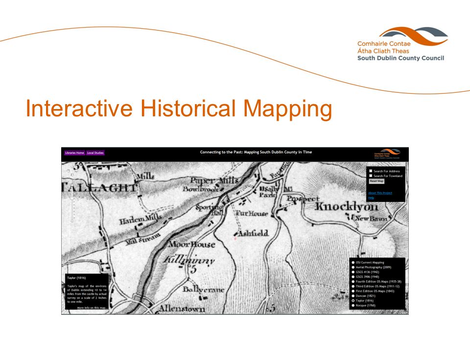The width and height of the screenshot is (470, 352).
Task: Select the Duncan (1821) map layer
Action: pos(353,296)
